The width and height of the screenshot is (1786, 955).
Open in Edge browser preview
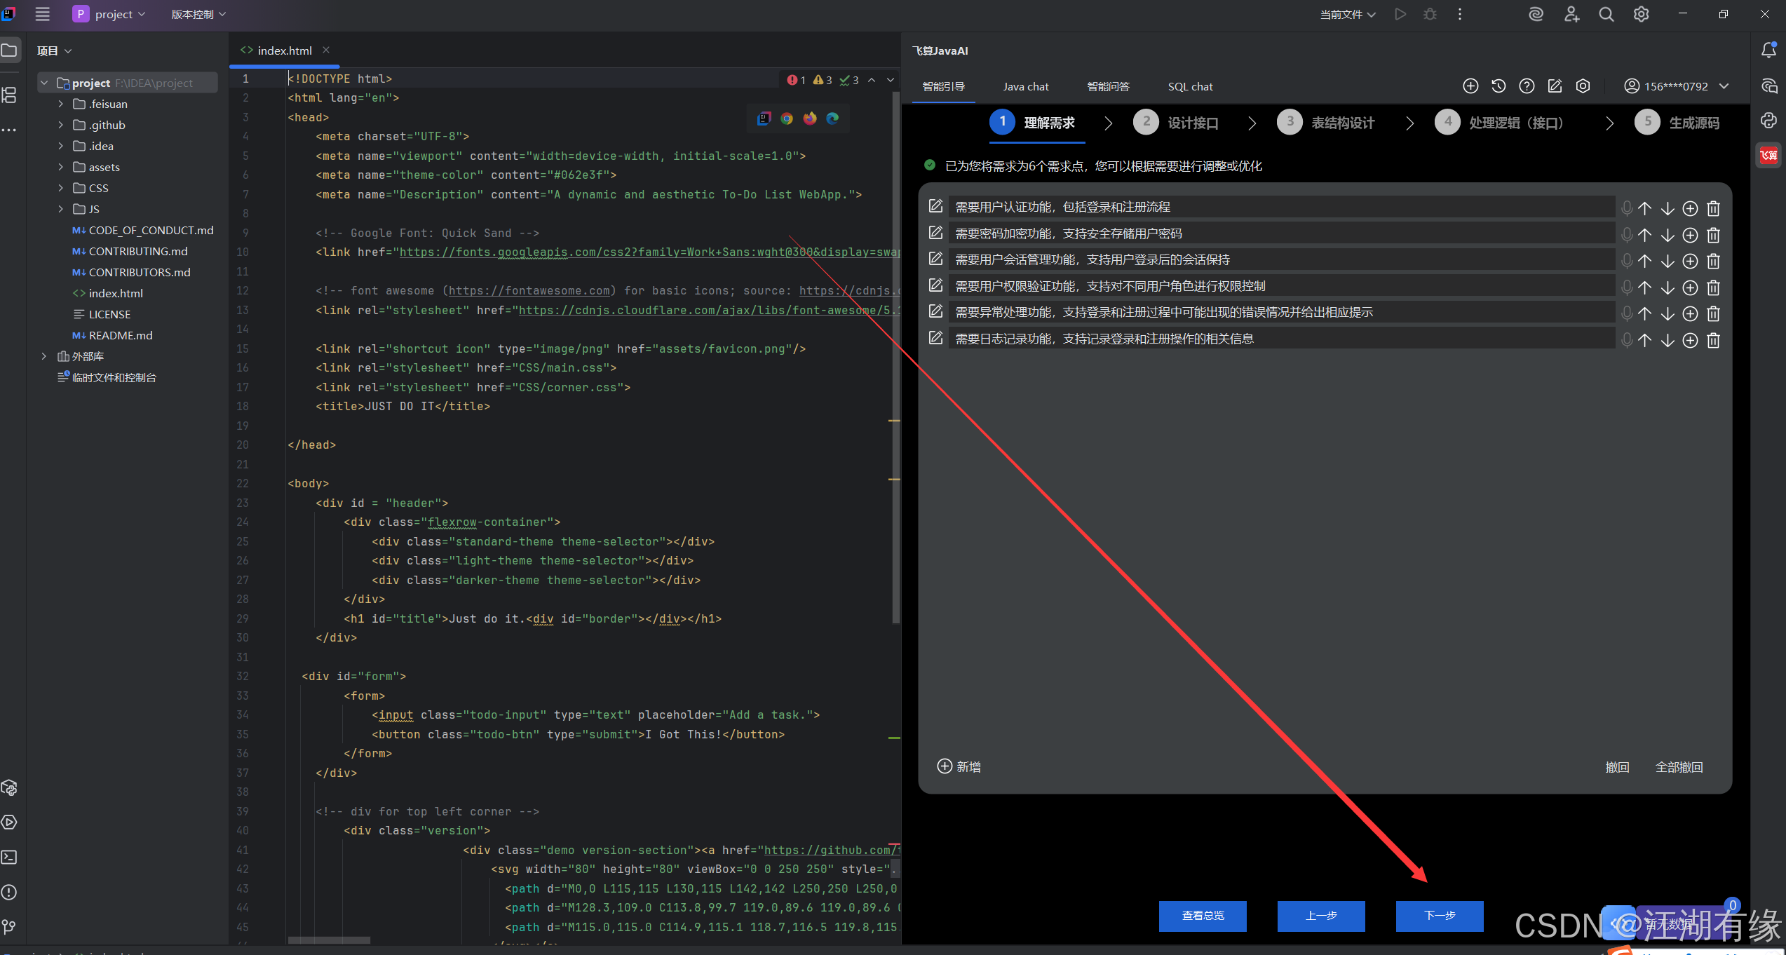[832, 118]
